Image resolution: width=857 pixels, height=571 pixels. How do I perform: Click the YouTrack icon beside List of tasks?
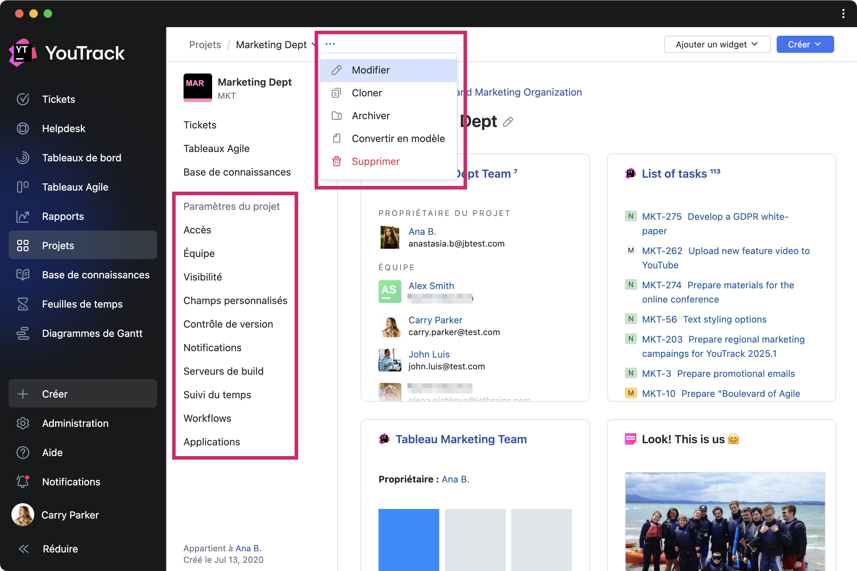point(630,174)
